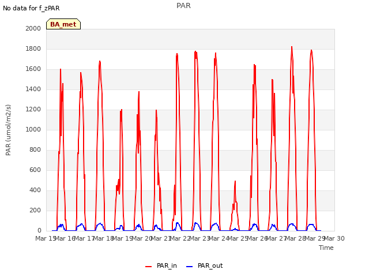Click the 800 y-axis tick label
This screenshot has width=369, height=277.
point(35,150)
